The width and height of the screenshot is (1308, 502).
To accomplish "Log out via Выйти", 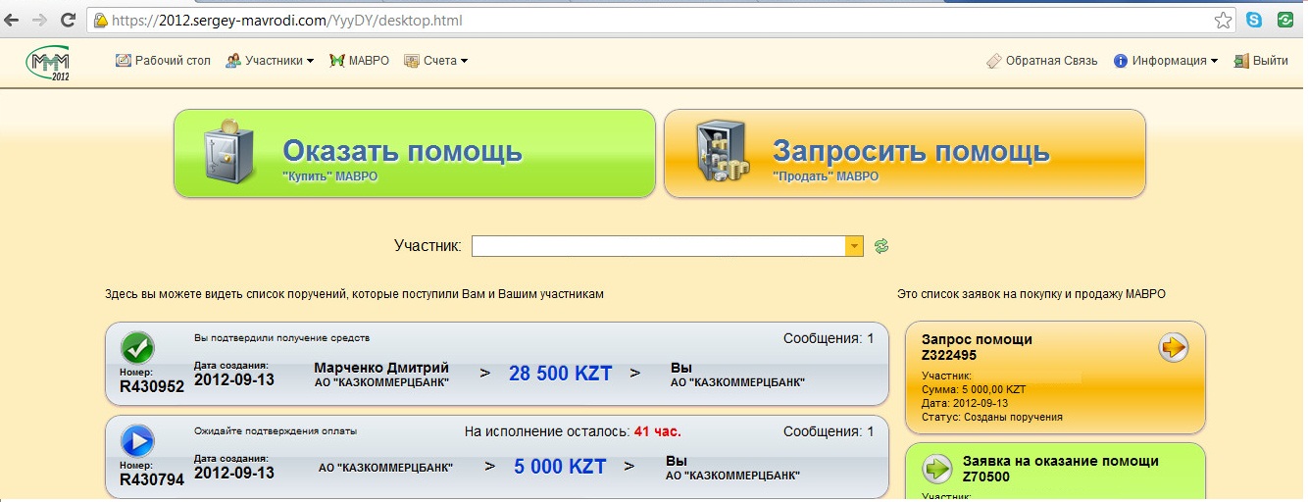I will tap(1261, 61).
